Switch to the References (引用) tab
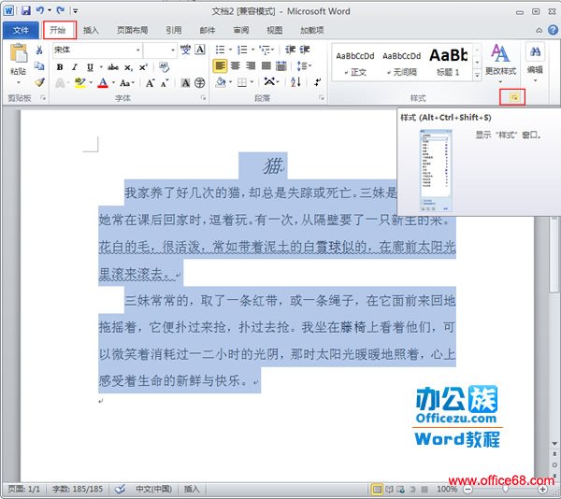The image size is (561, 499). (174, 31)
